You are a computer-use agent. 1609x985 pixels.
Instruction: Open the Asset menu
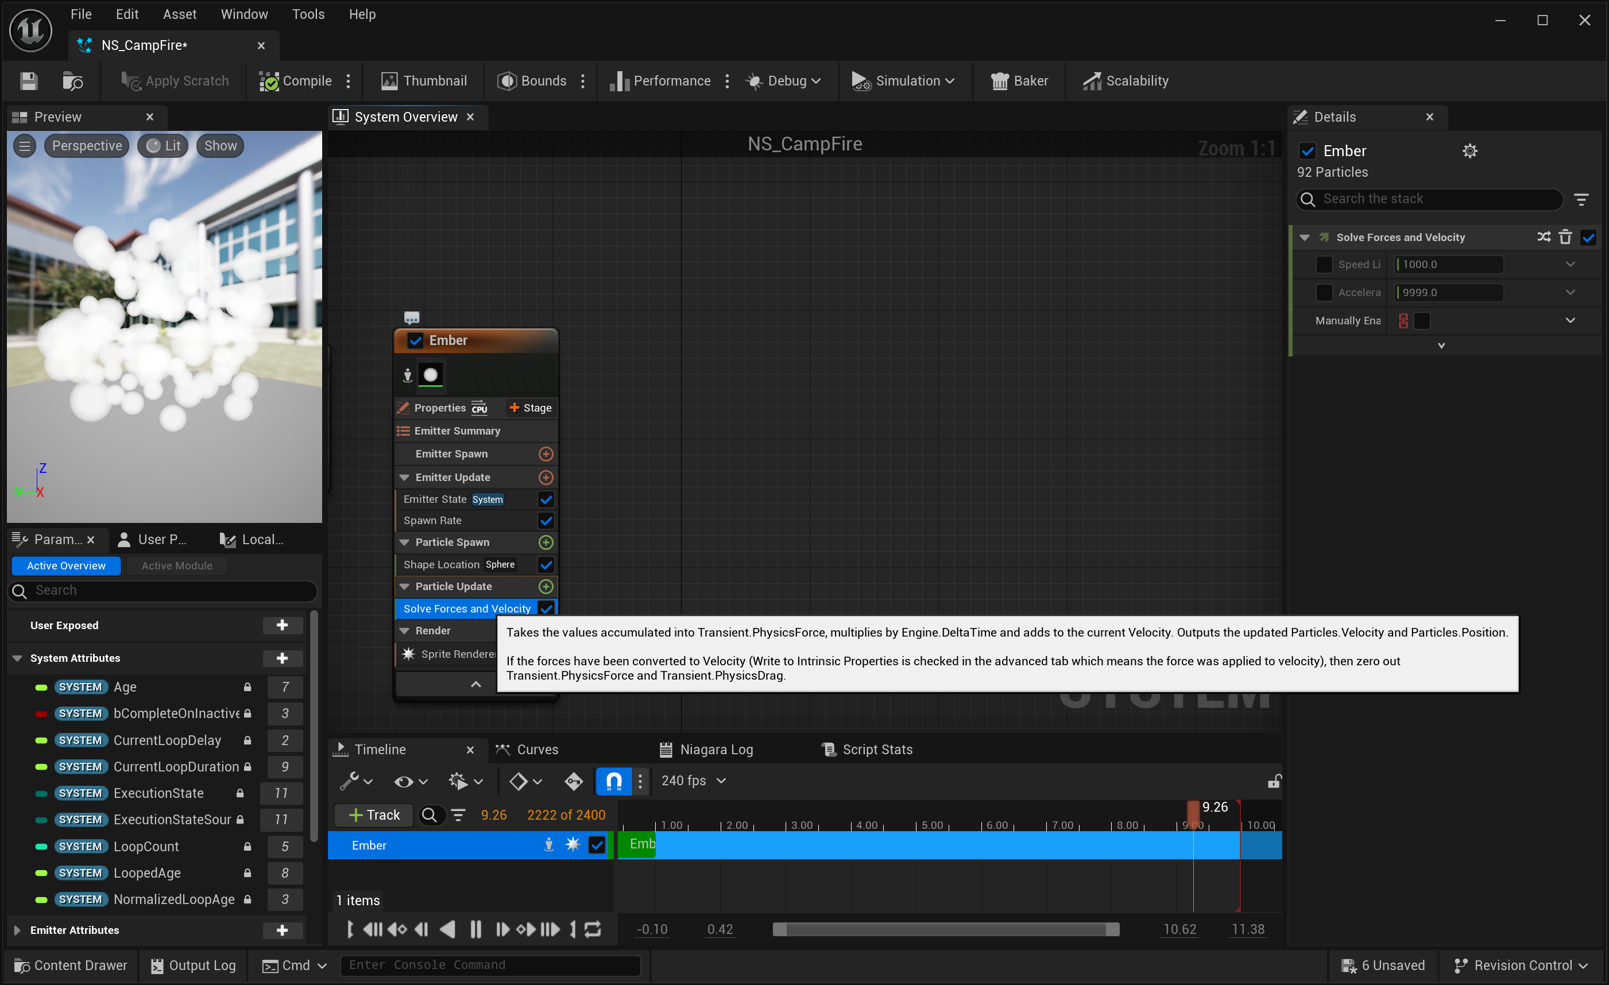pos(179,14)
